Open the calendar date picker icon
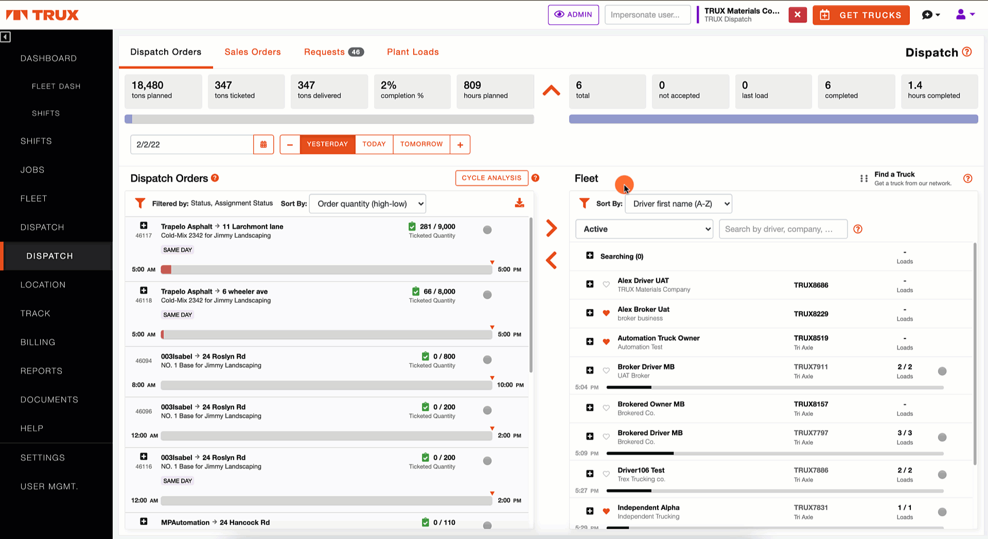The height and width of the screenshot is (539, 988). coord(263,145)
